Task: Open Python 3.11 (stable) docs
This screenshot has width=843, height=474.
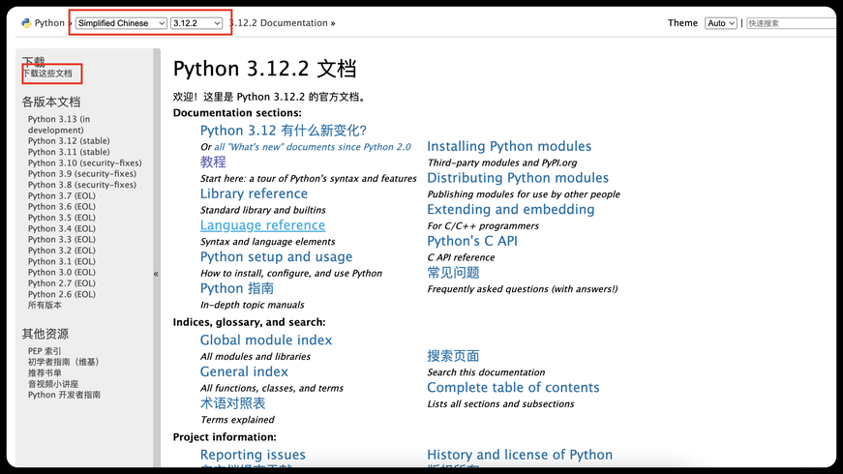Action: (x=69, y=152)
